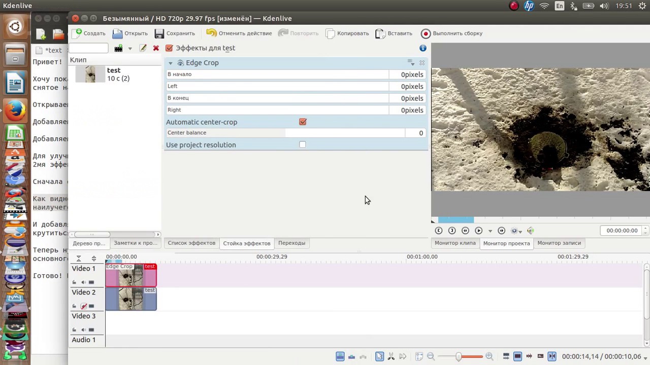650x365 pixels.
Task: Click collapse tracks icon above track headers
Action: point(79,259)
